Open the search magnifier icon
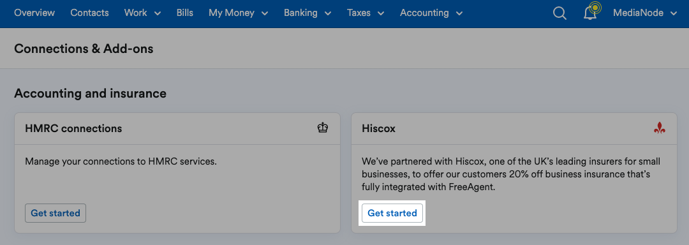The height and width of the screenshot is (245, 689). 559,13
